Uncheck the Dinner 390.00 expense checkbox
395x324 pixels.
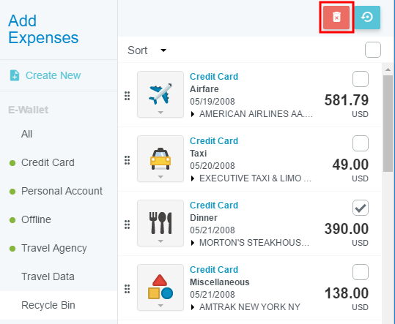361,208
